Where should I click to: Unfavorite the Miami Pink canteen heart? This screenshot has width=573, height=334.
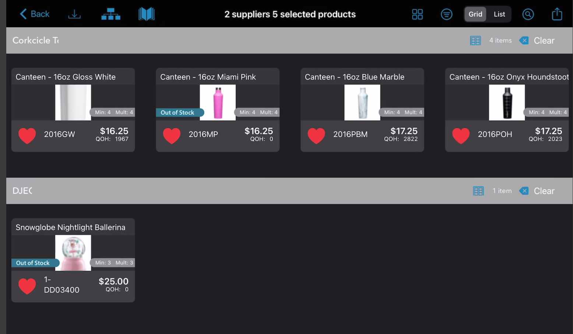(172, 136)
